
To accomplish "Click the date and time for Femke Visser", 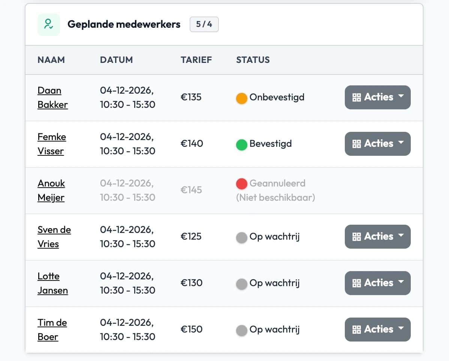I will point(128,144).
